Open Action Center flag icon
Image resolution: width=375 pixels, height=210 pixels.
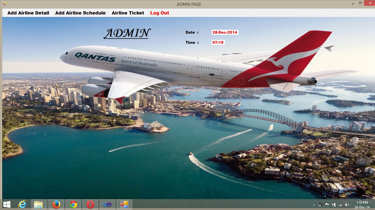(327, 205)
